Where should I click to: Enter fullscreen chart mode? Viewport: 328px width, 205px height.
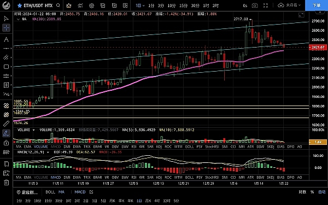266,5
